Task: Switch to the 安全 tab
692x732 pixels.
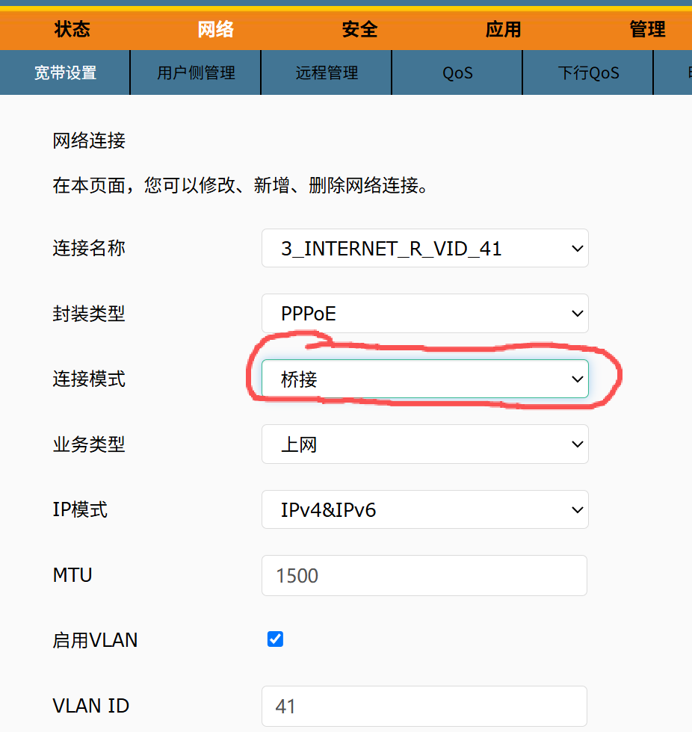Action: (359, 29)
